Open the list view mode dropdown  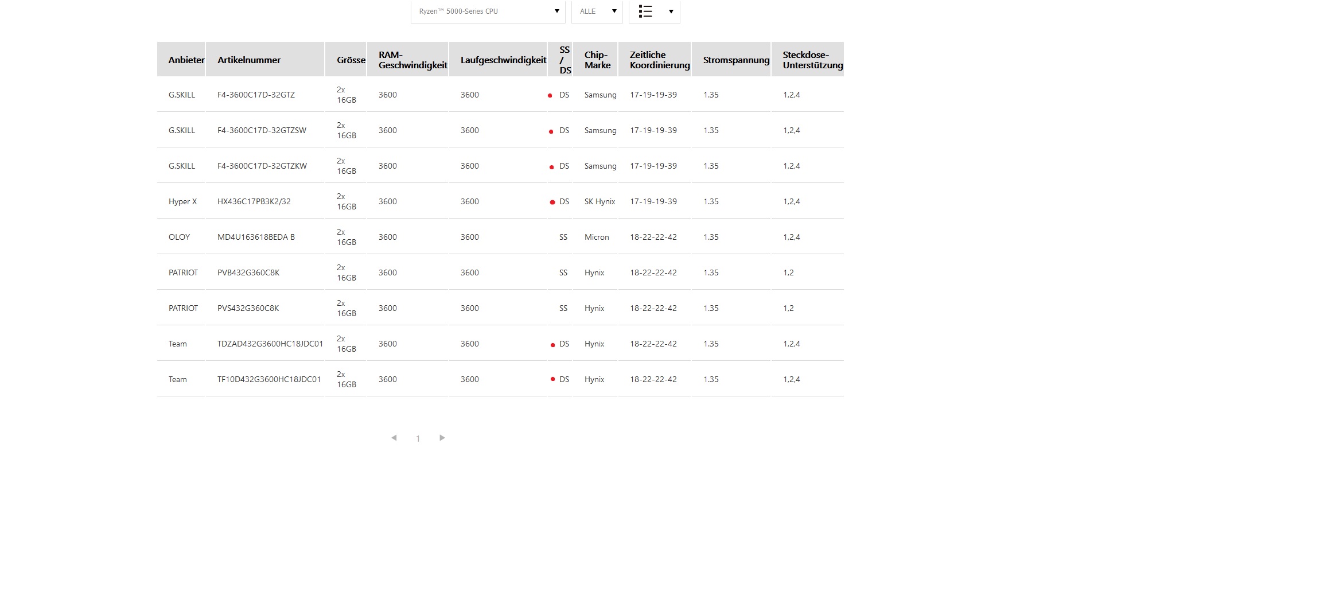[x=654, y=11]
